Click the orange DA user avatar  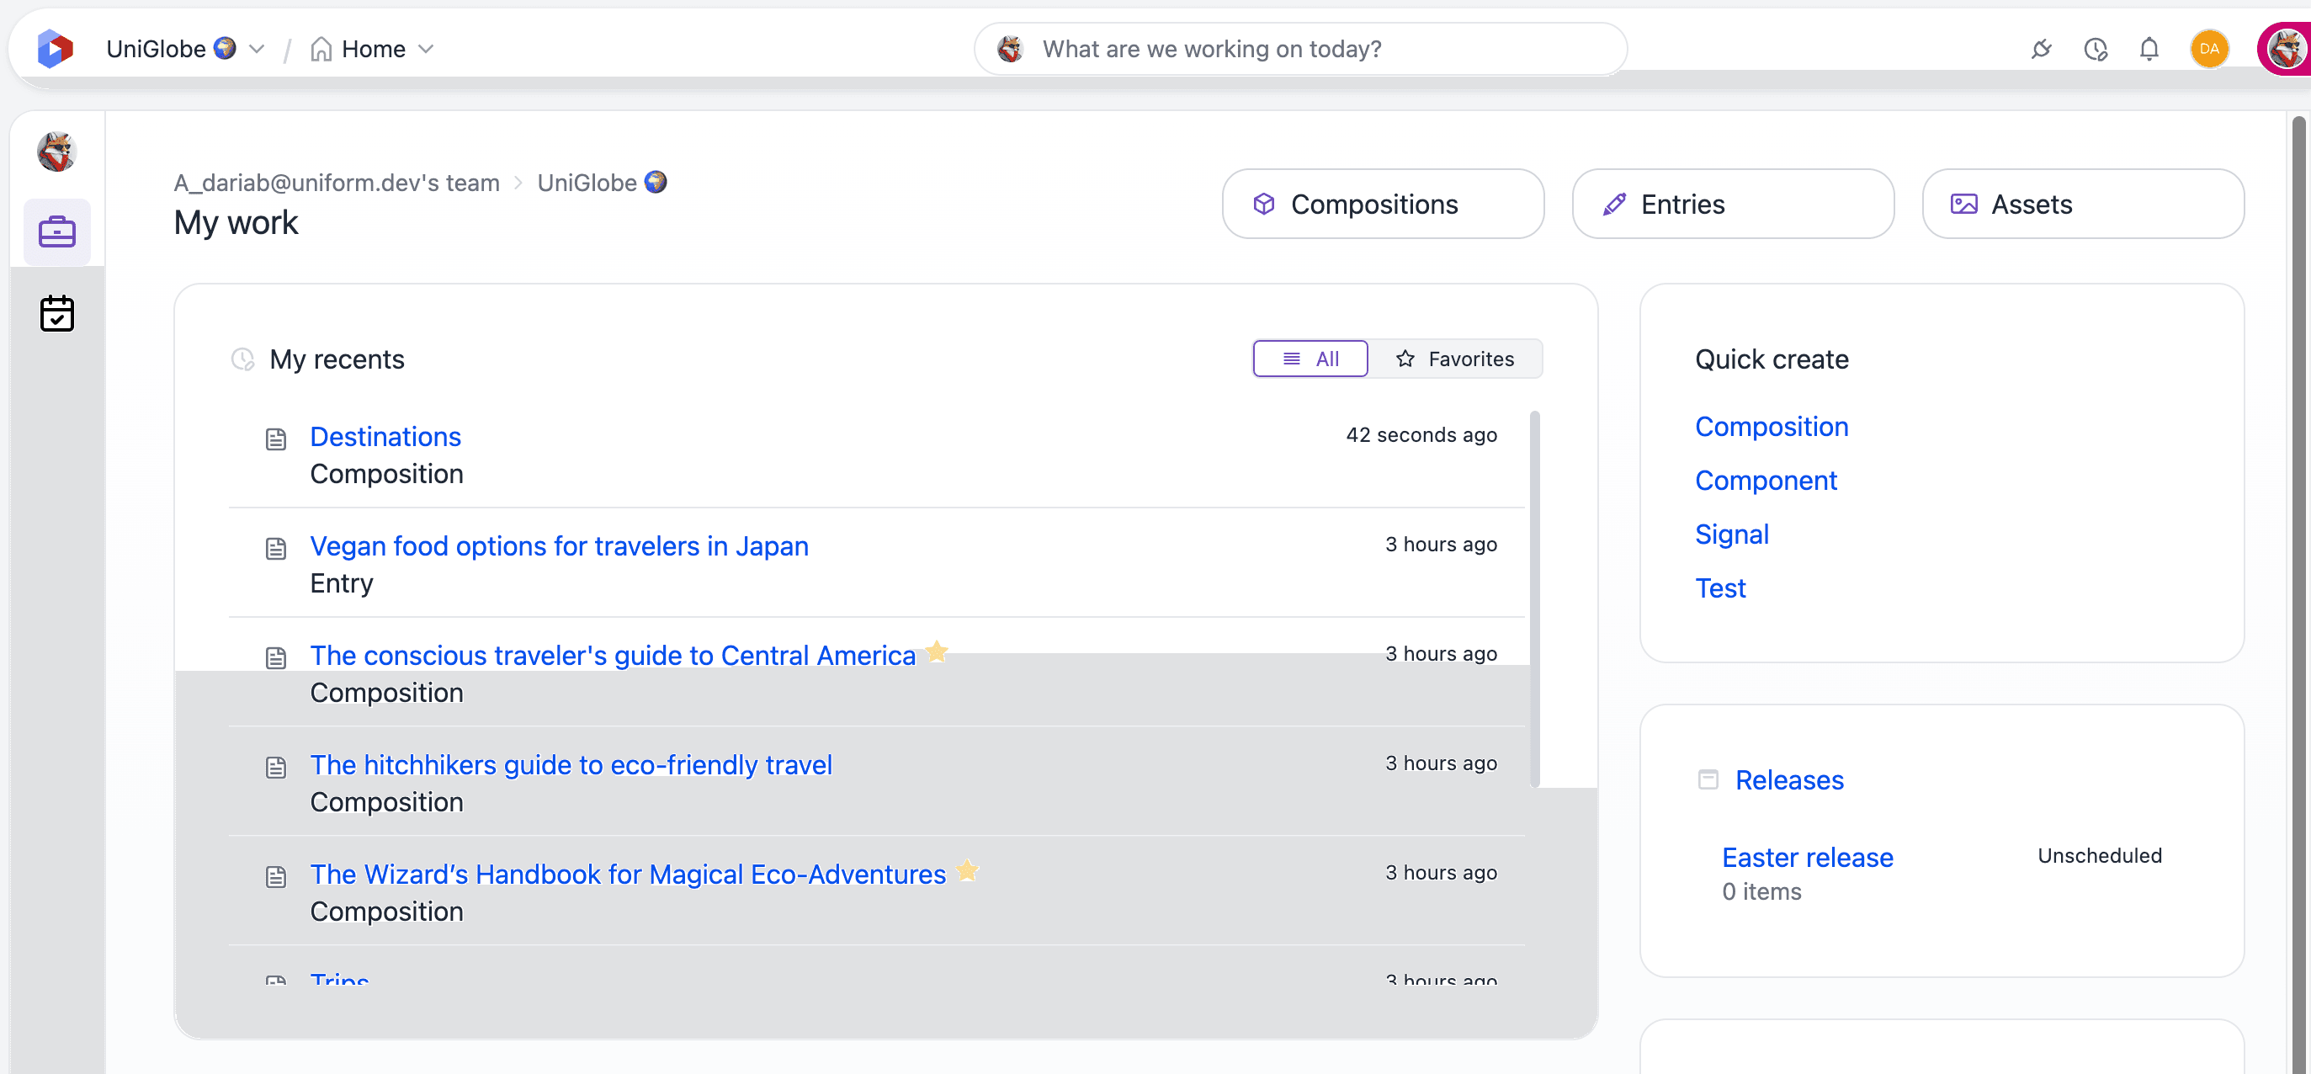2208,50
